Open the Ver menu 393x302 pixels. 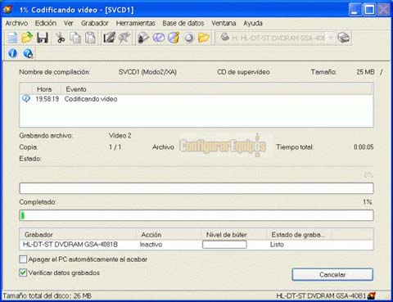(x=69, y=23)
